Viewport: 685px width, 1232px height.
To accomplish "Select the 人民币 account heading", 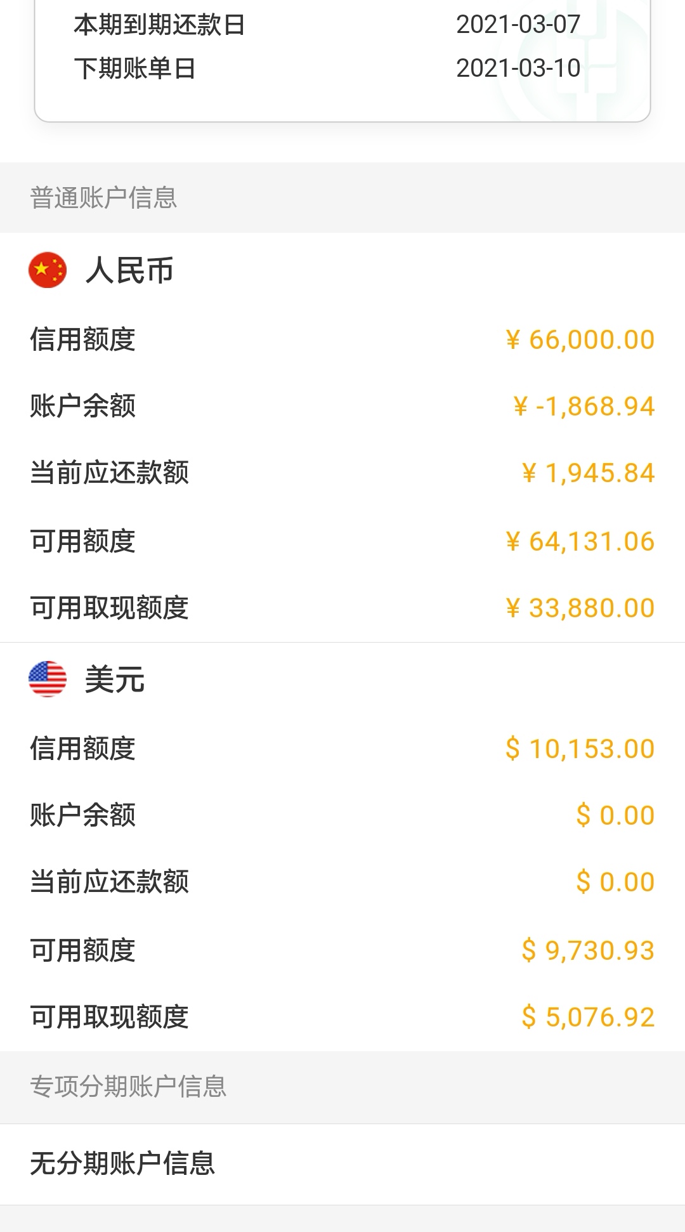I will click(x=129, y=270).
